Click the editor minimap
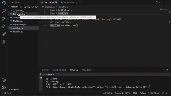 tap(164, 9)
